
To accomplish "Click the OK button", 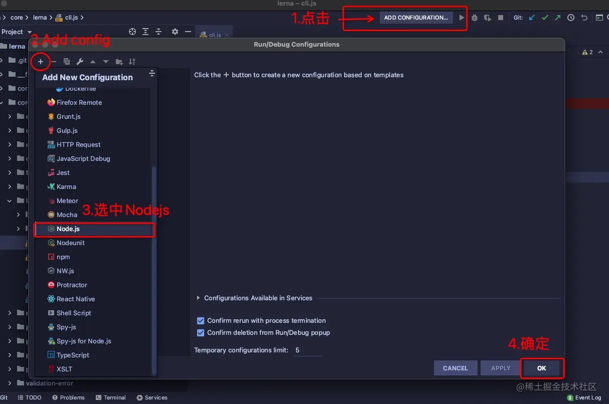I will [x=542, y=368].
